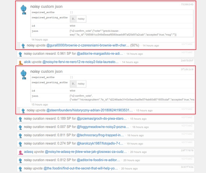Image resolution: width=206 pixels, height=173 pixels.
Task: Click transaction hash 2a97b35f
Action: point(187,61)
